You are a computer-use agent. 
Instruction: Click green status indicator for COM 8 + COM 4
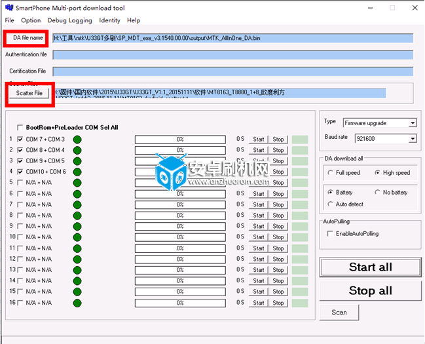(77, 150)
